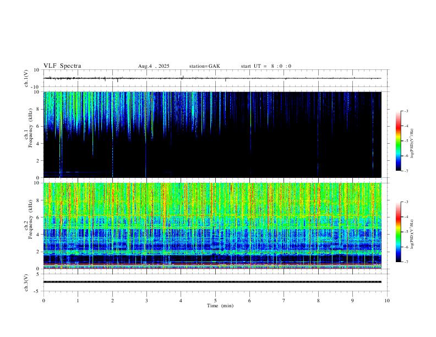Viewport: 436px width, 337px height.
Task: Click the "start UT = 8 :0 :0" text
Action: [266, 66]
